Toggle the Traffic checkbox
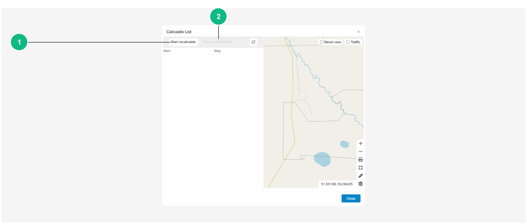The width and height of the screenshot is (527, 224). [x=348, y=42]
